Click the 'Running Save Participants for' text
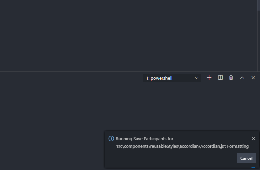 [x=145, y=139]
